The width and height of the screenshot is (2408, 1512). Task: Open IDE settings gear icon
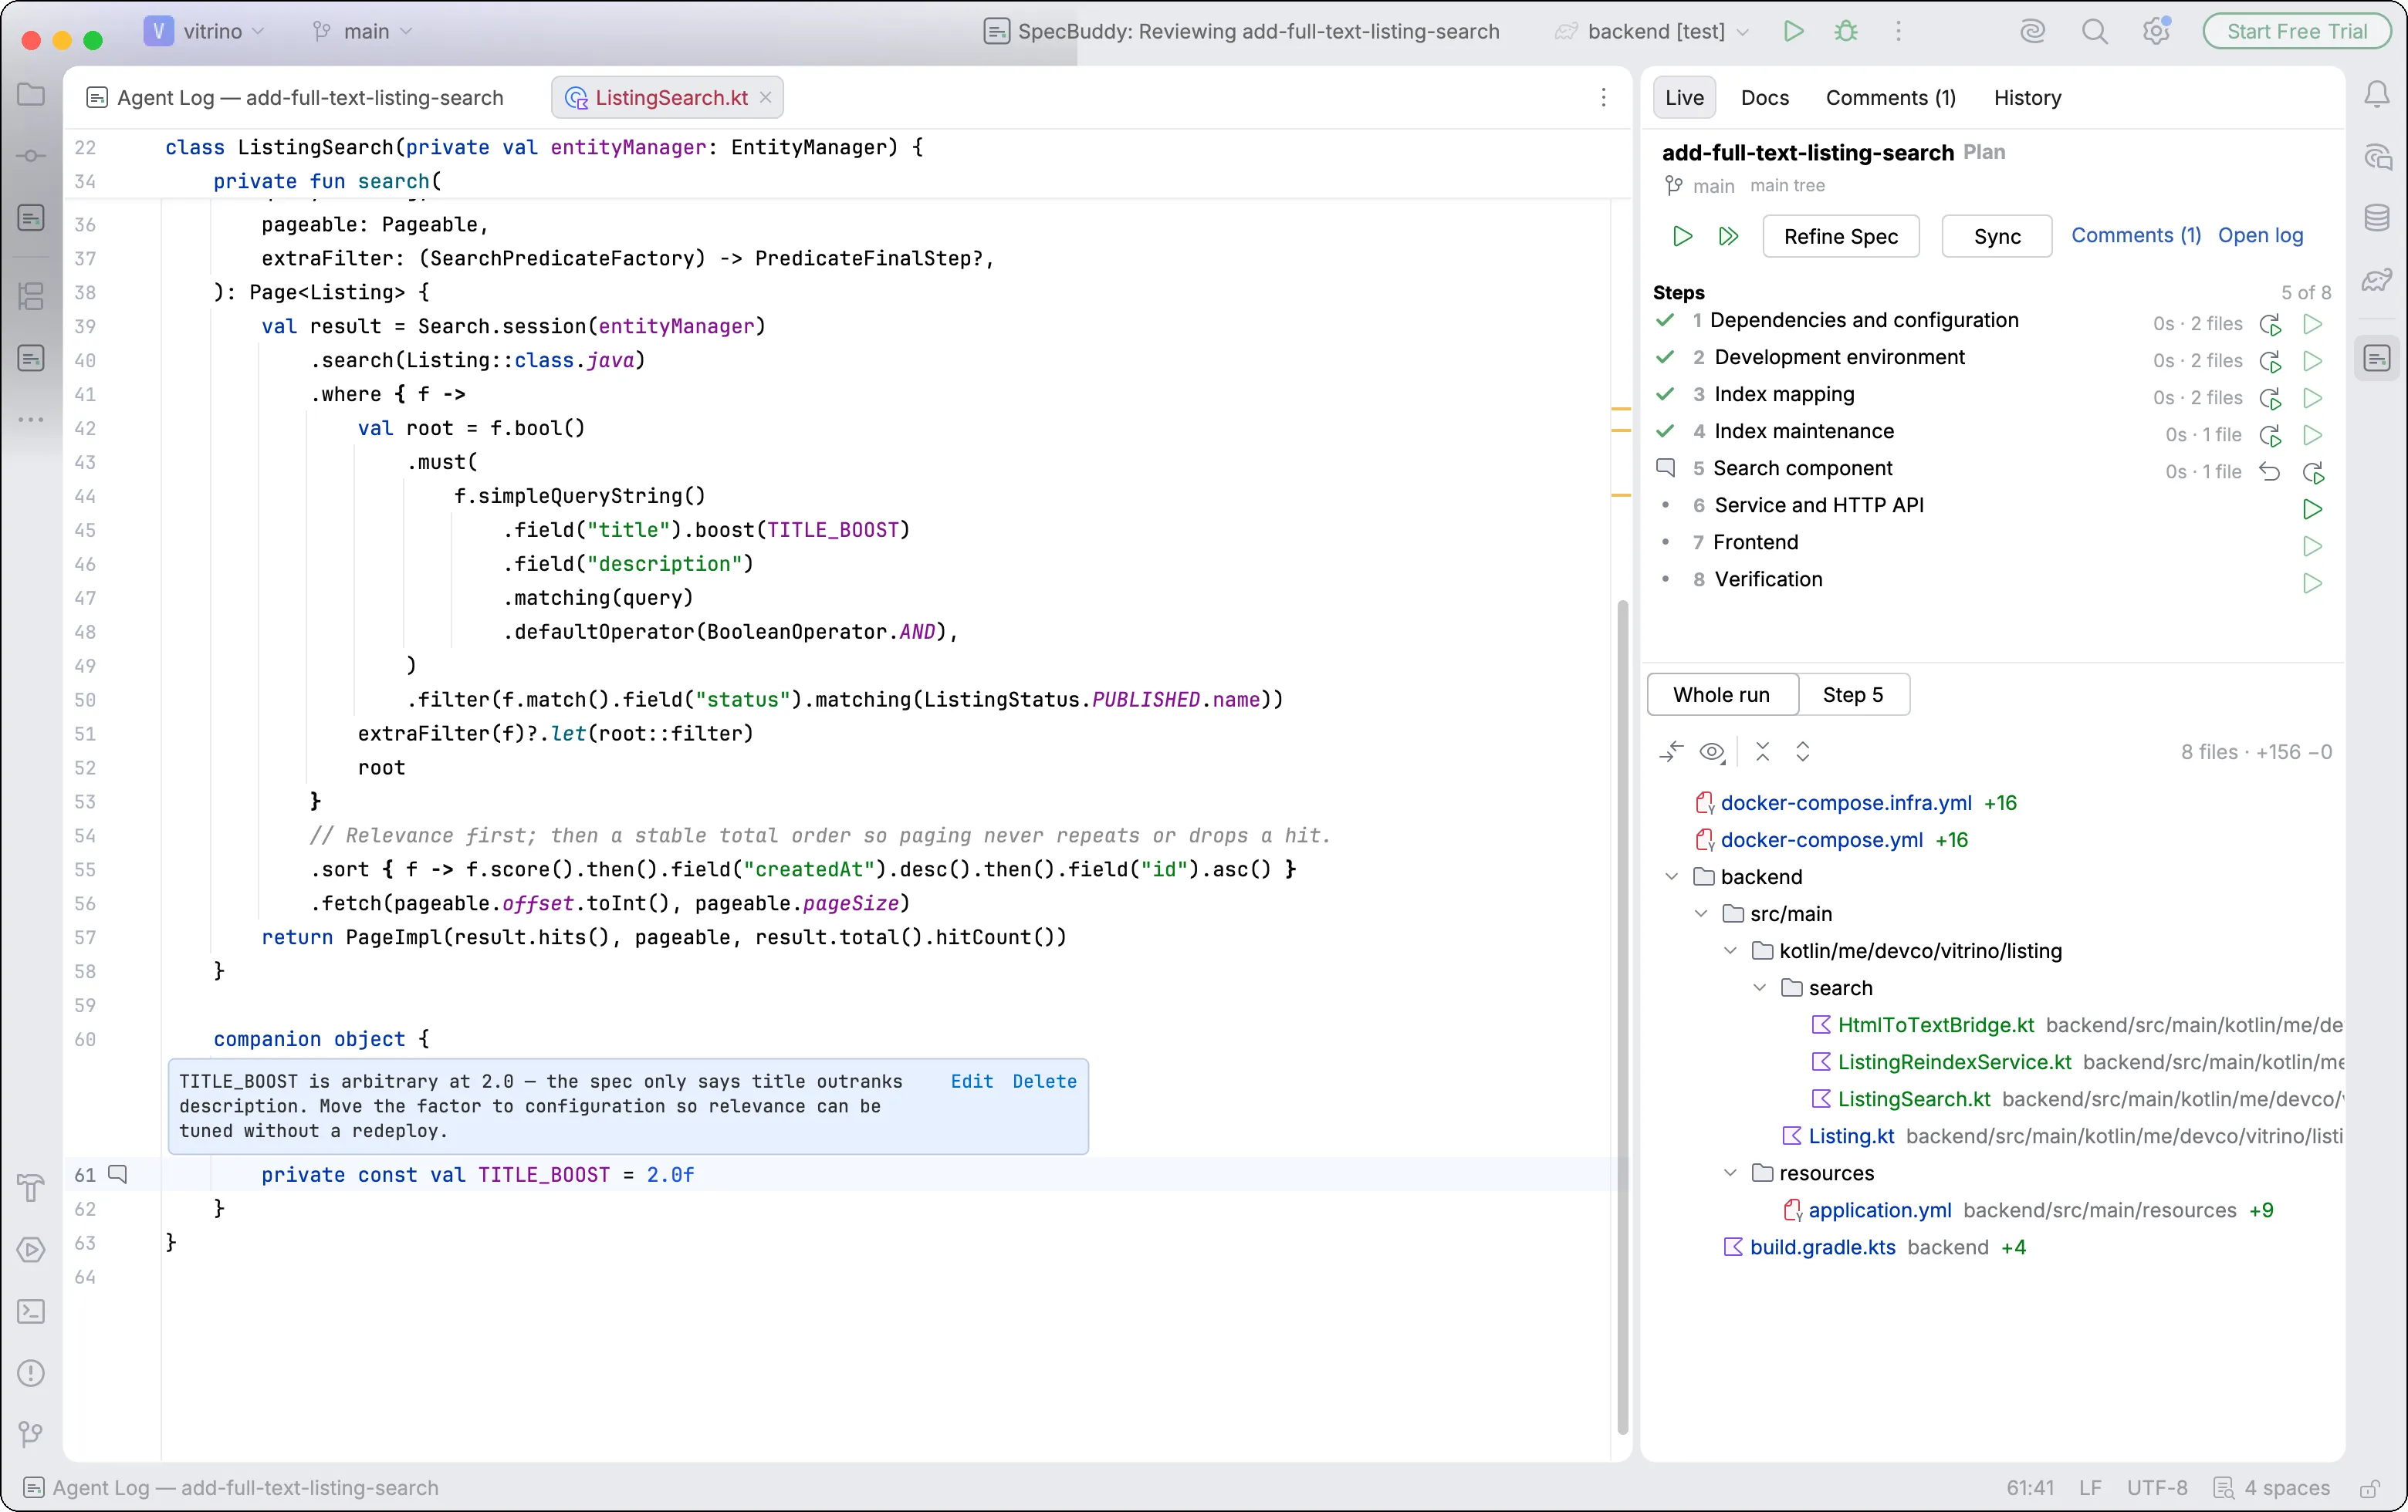tap(2156, 31)
